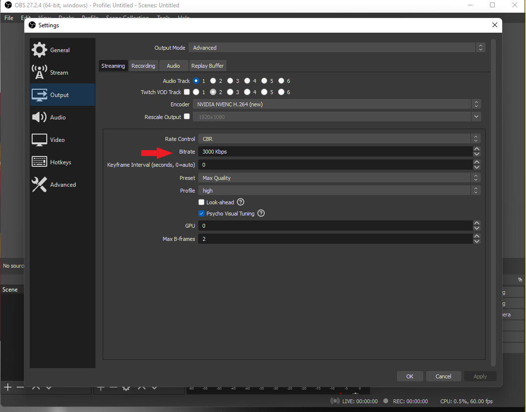Screen dimensions: 526x412
Task: Click the OBS logo in the Settings title bar
Action: 32,25
